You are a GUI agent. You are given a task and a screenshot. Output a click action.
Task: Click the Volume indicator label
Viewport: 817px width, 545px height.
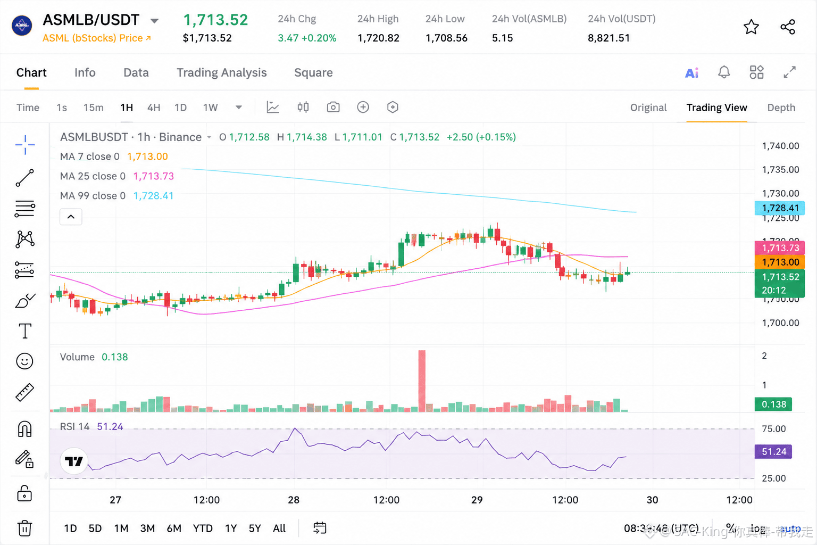click(x=77, y=357)
